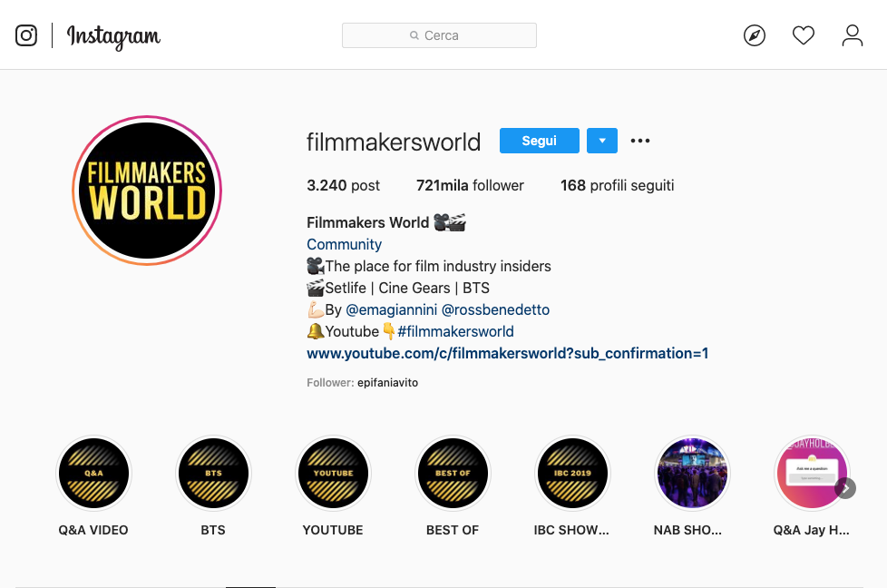
Task: Click the Community category link
Action: [344, 244]
